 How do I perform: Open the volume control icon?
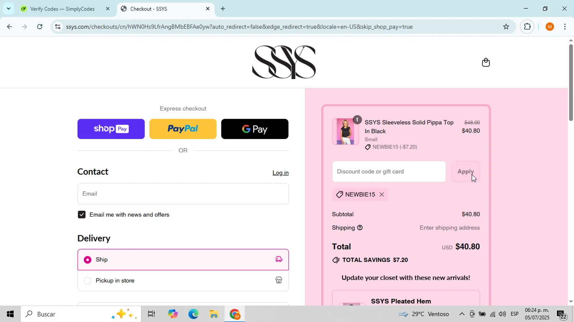502,314
